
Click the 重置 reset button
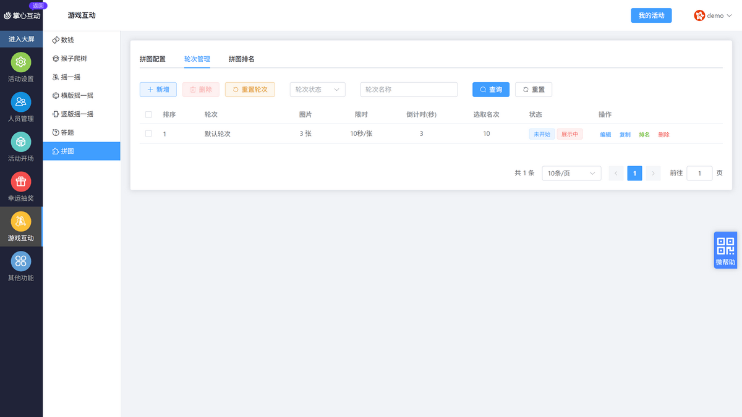click(x=534, y=90)
